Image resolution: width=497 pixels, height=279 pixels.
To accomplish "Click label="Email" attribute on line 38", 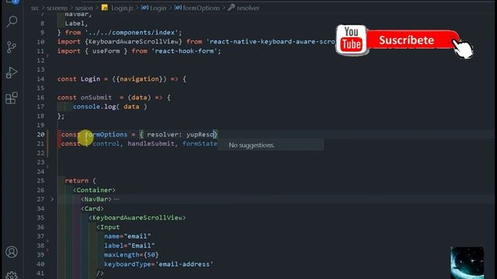I will (130, 246).
